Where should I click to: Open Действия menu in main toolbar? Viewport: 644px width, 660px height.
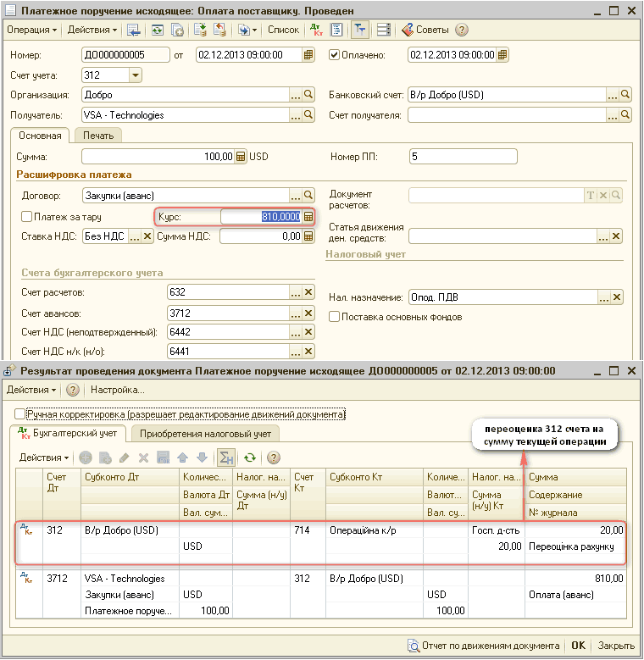click(92, 30)
